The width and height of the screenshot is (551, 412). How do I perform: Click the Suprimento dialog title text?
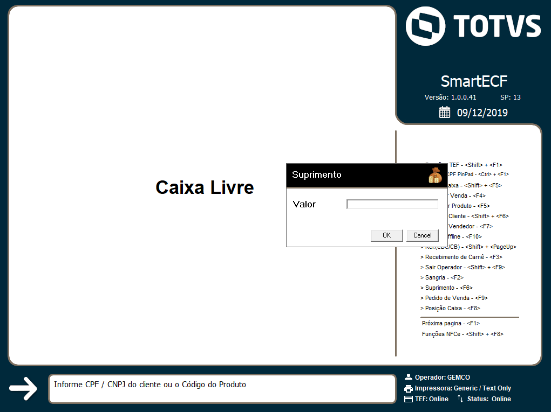[x=317, y=174]
